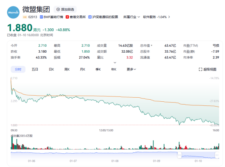
Task: Select the 分时 chart tab
Action: [x=18, y=69]
